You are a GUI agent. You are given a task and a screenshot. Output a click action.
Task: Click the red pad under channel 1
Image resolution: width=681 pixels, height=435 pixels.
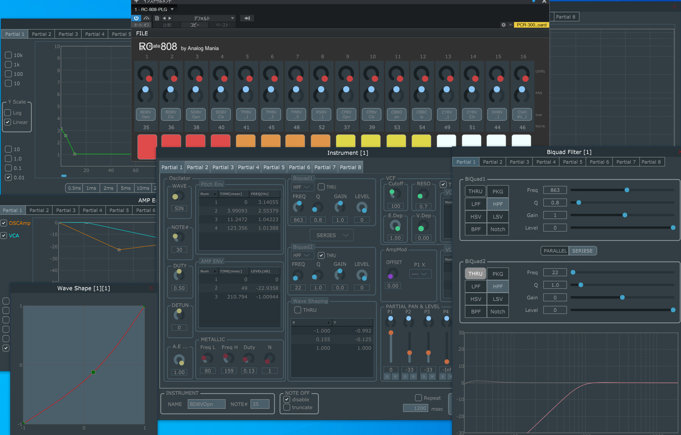coord(147,147)
